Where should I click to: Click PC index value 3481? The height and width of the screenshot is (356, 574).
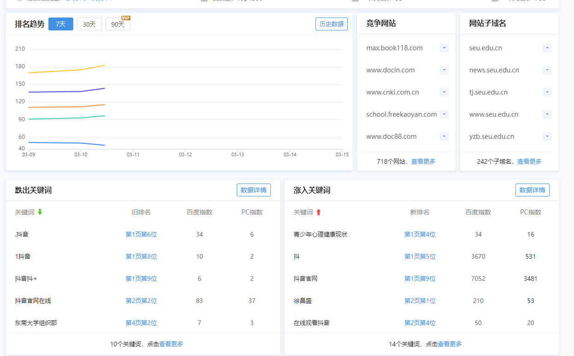(531, 279)
